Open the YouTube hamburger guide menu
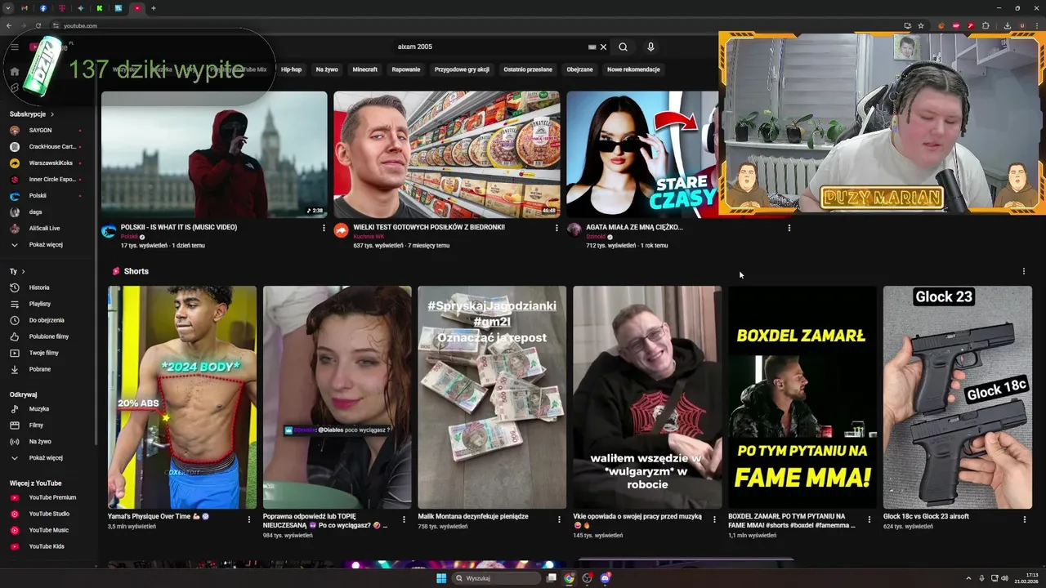Image resolution: width=1046 pixels, height=588 pixels. (x=14, y=47)
